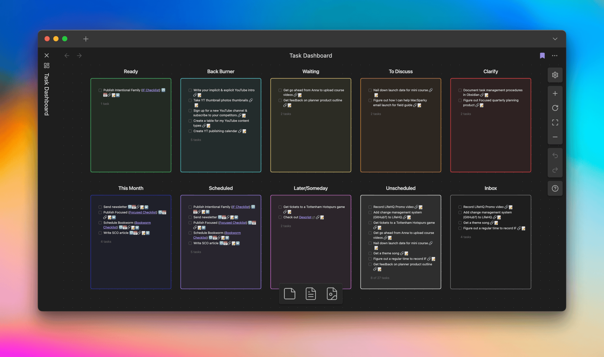This screenshot has height=357, width=604.
Task: Click the '5 tasks' count in Scheduled
Action: pos(196,252)
